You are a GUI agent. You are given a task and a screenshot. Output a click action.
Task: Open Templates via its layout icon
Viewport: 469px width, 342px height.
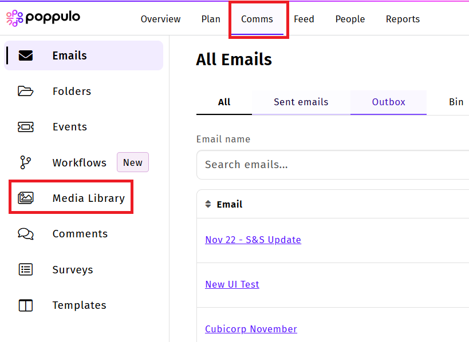[26, 305]
